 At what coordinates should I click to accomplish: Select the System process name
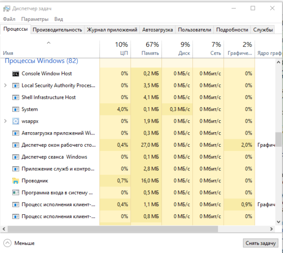(x=30, y=110)
